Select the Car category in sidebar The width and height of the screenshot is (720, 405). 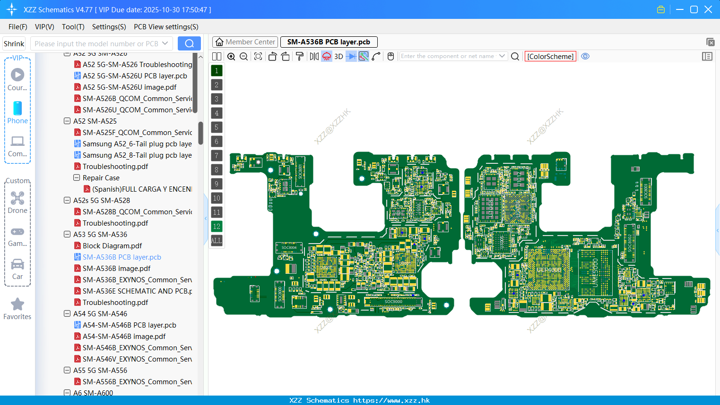[17, 269]
